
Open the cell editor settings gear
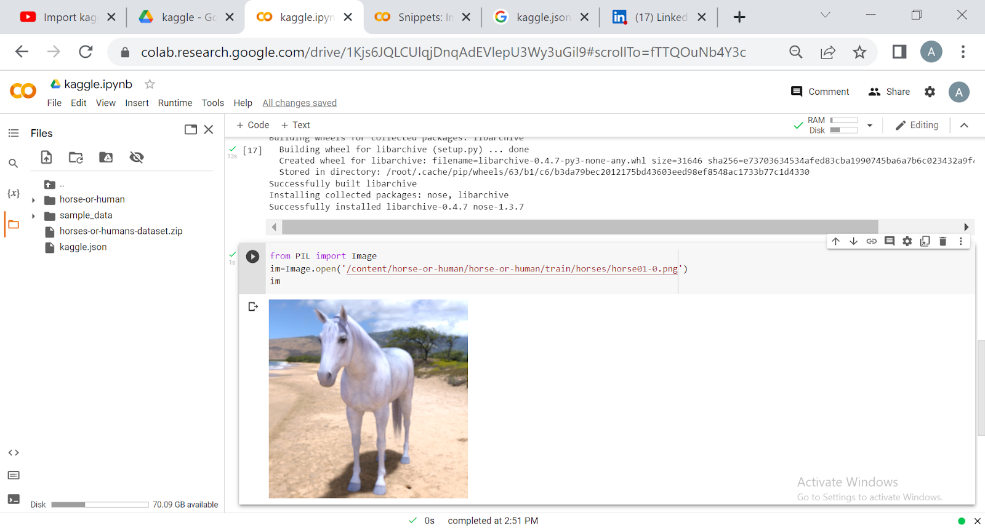pos(907,241)
